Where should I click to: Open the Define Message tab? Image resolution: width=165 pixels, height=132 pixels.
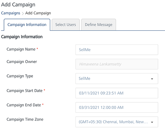tap(99, 25)
